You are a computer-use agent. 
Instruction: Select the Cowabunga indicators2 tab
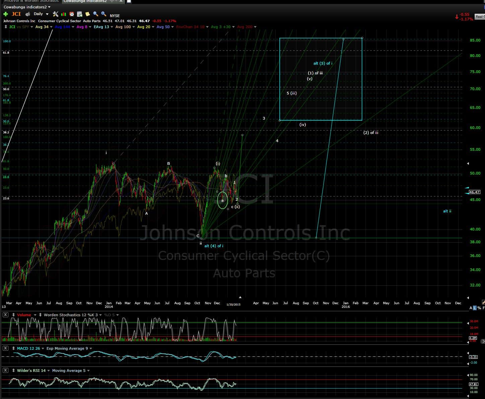tap(85, 1)
